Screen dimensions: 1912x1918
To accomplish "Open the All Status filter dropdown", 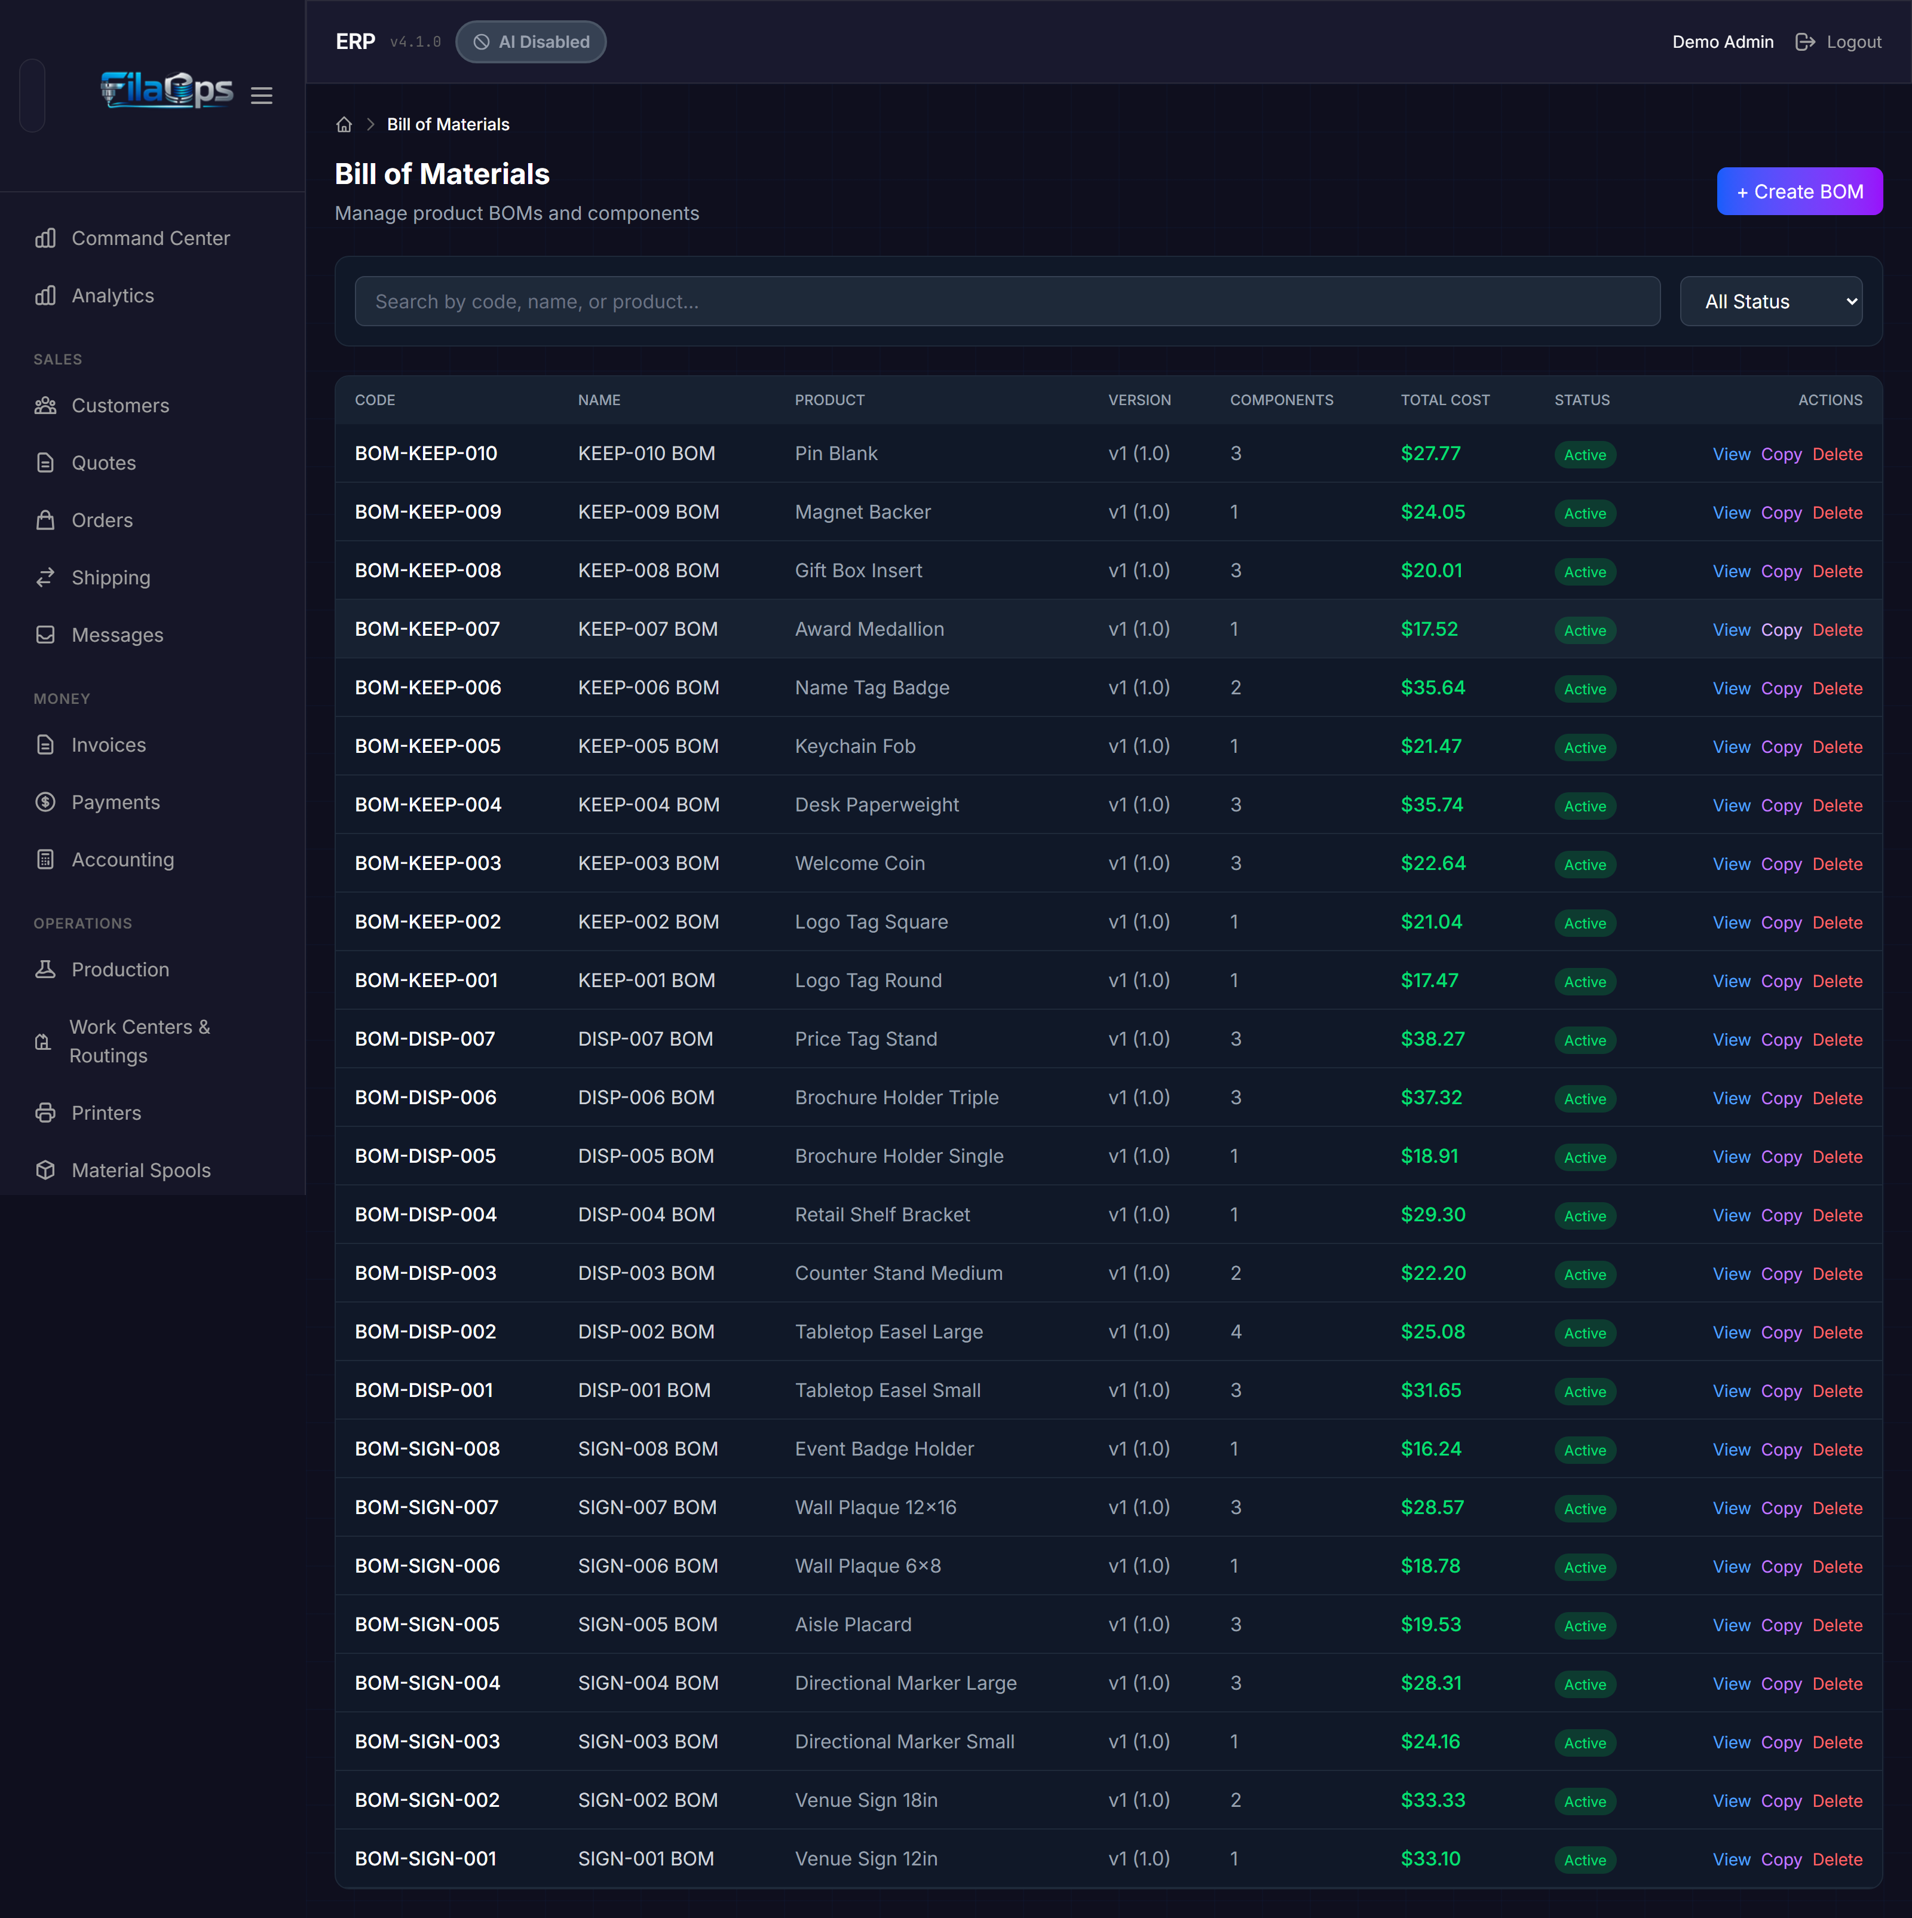I will tap(1770, 302).
